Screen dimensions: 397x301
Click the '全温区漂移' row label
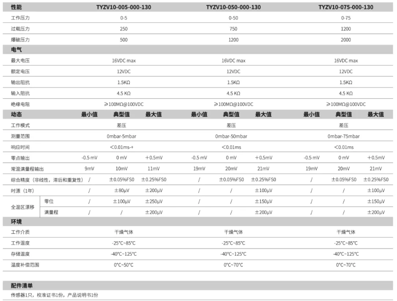pyautogui.click(x=22, y=207)
